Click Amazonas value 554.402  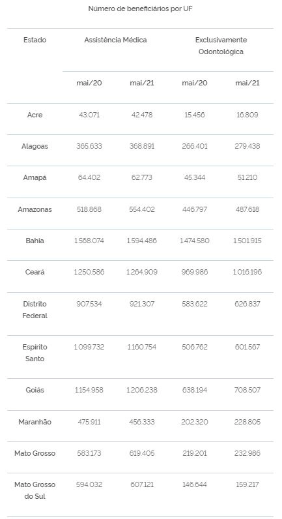[x=142, y=209]
